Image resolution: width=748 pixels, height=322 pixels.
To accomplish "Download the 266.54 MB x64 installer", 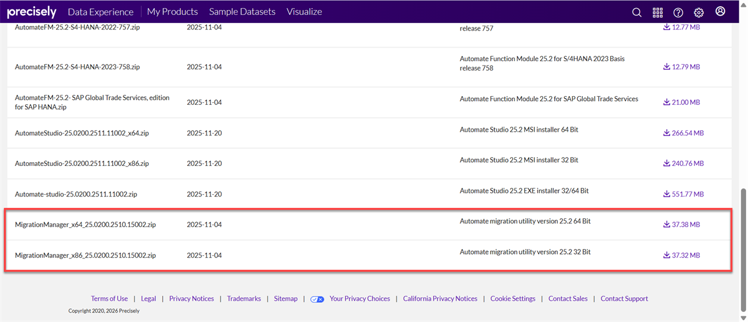I will coord(683,133).
